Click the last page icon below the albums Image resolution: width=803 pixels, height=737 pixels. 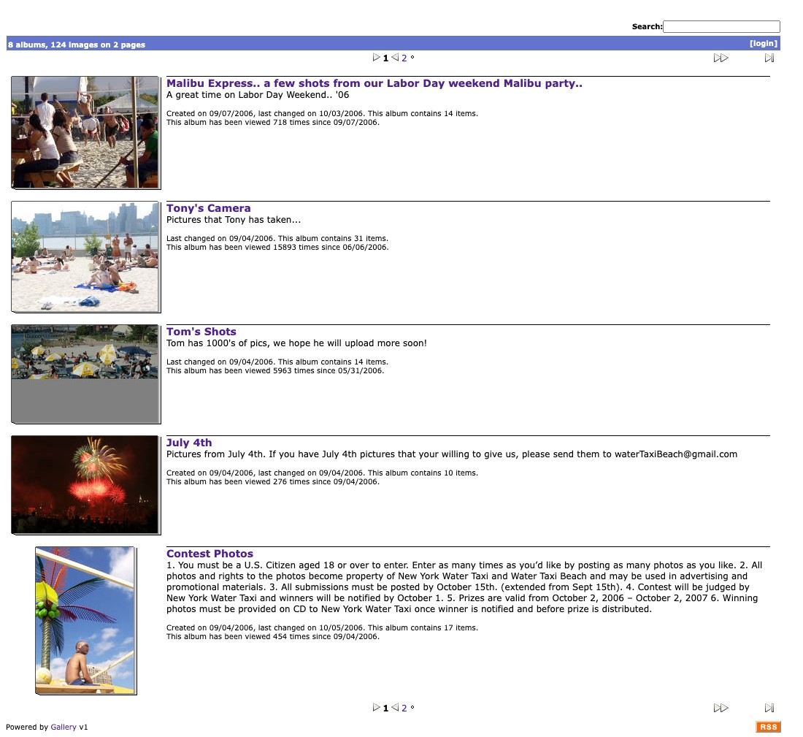[x=769, y=708]
